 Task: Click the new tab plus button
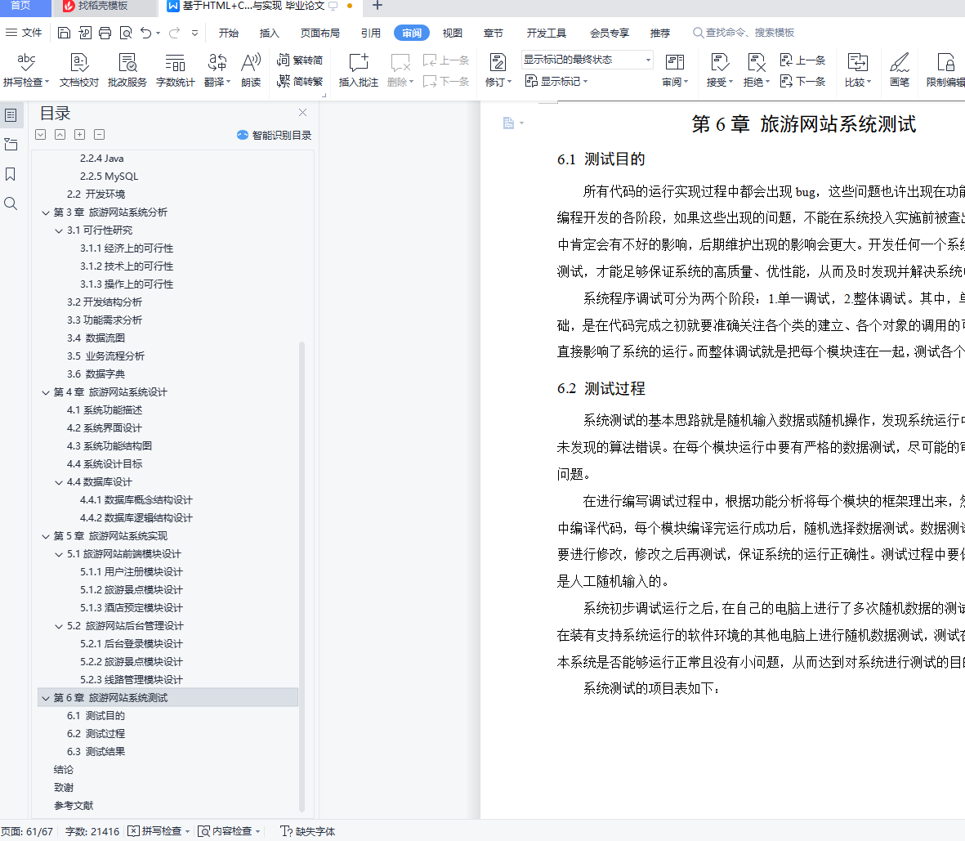click(378, 7)
